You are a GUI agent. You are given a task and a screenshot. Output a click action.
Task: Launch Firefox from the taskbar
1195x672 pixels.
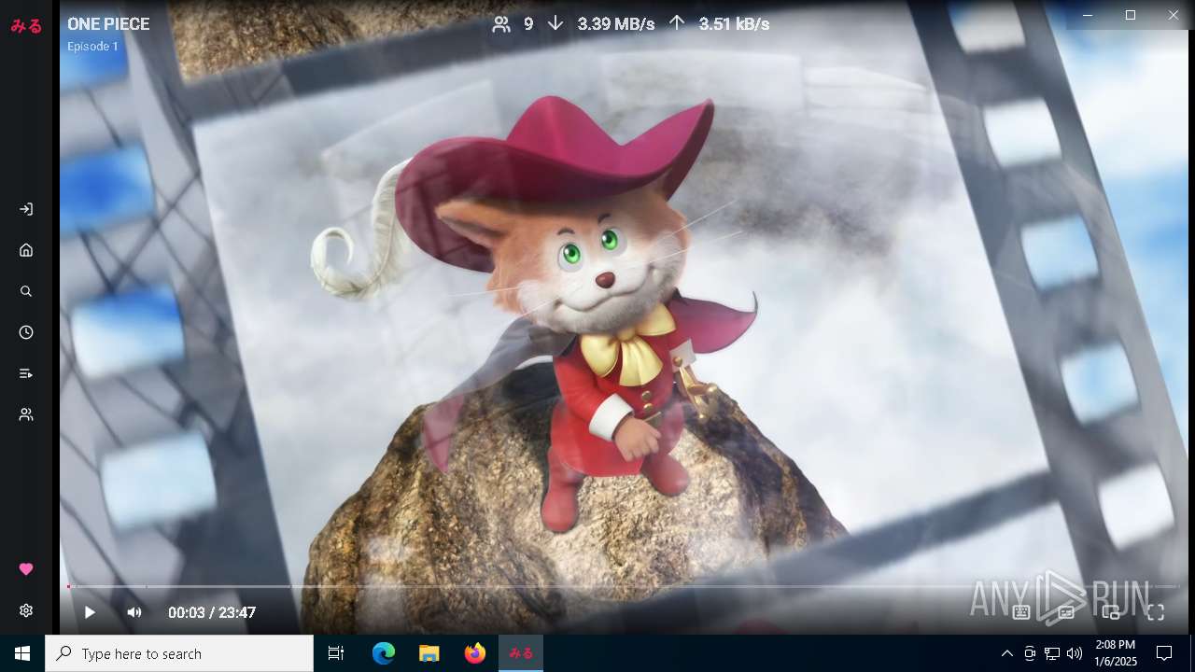474,653
